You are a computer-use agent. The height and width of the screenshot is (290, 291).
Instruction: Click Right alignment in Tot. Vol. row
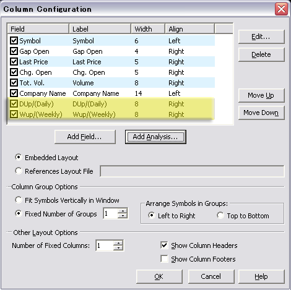[176, 83]
